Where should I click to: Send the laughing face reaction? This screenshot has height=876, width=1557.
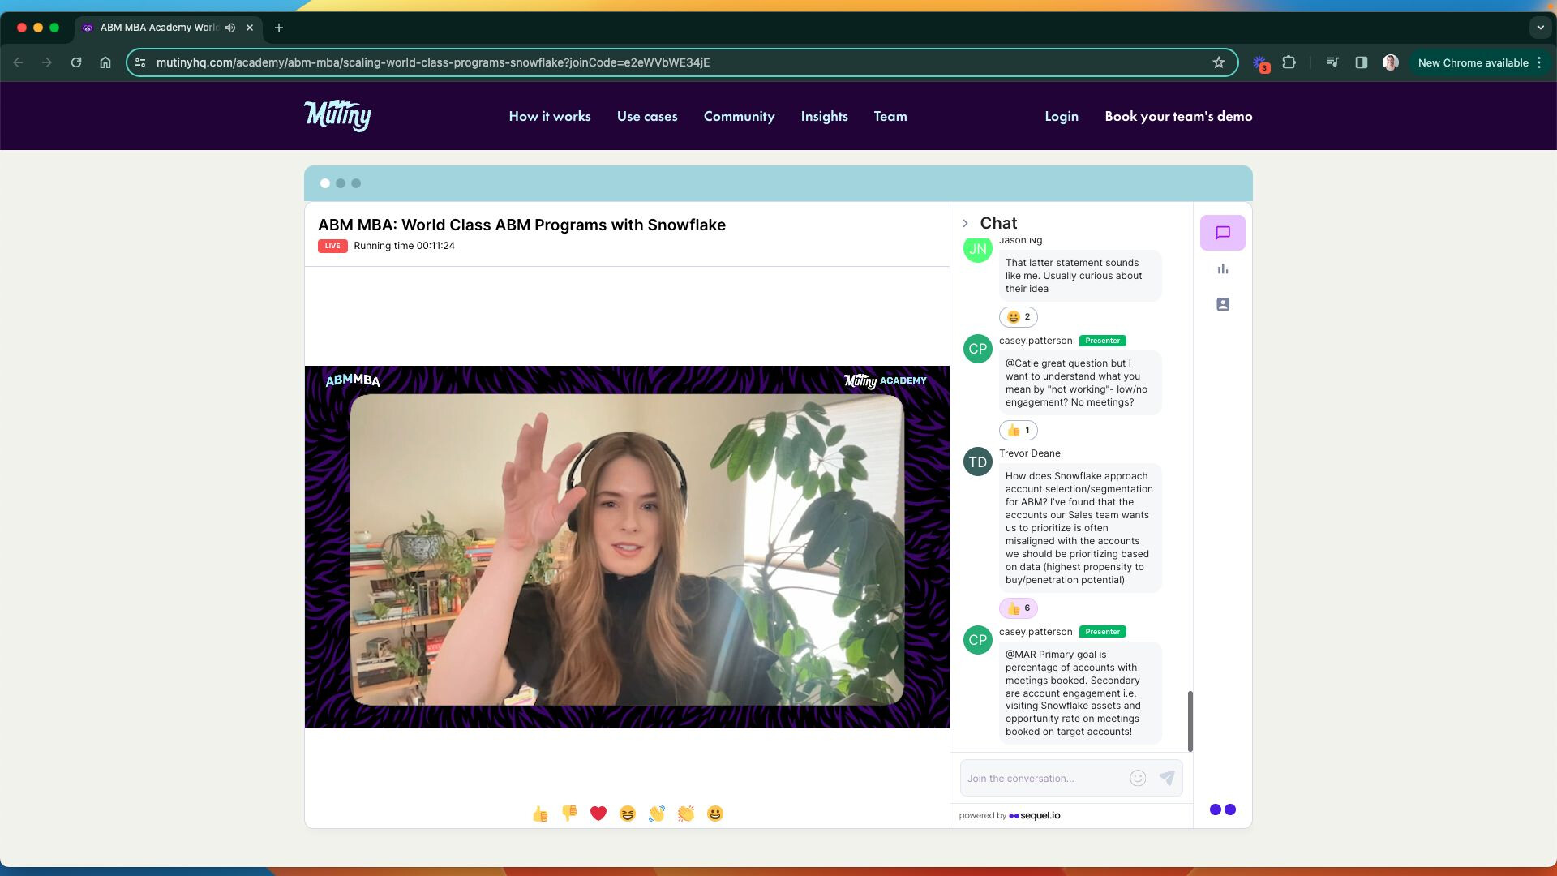click(x=628, y=814)
